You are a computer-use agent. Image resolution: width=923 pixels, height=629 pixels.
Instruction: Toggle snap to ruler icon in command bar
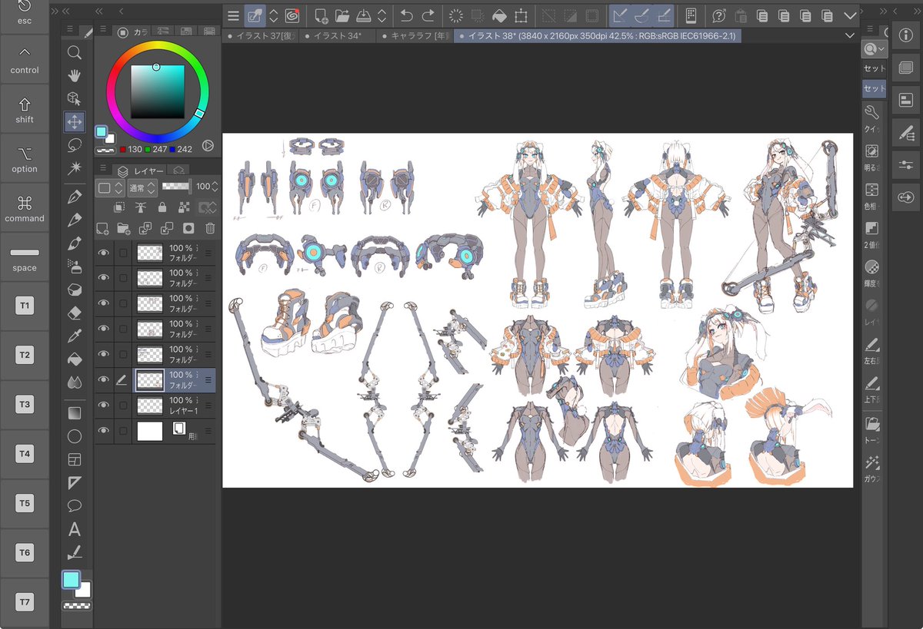tap(621, 15)
